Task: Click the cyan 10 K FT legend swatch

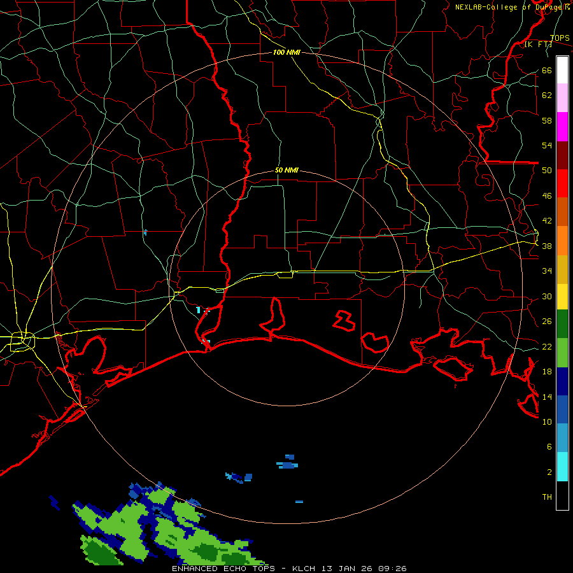Action: point(562,467)
